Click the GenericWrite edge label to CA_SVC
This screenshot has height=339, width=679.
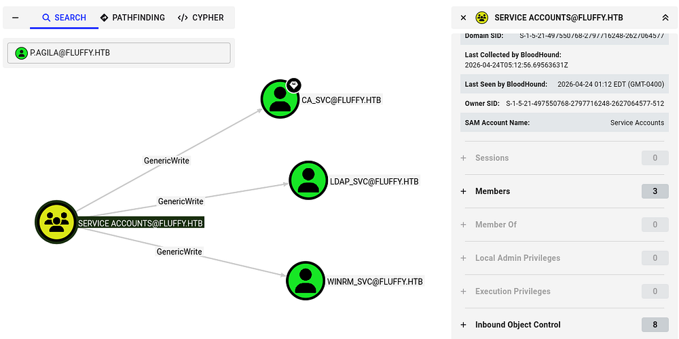coord(166,161)
